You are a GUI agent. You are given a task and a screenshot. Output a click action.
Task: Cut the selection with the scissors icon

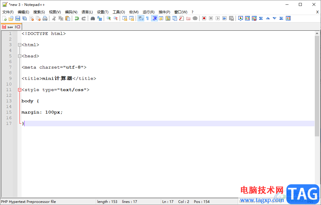tap(54, 18)
